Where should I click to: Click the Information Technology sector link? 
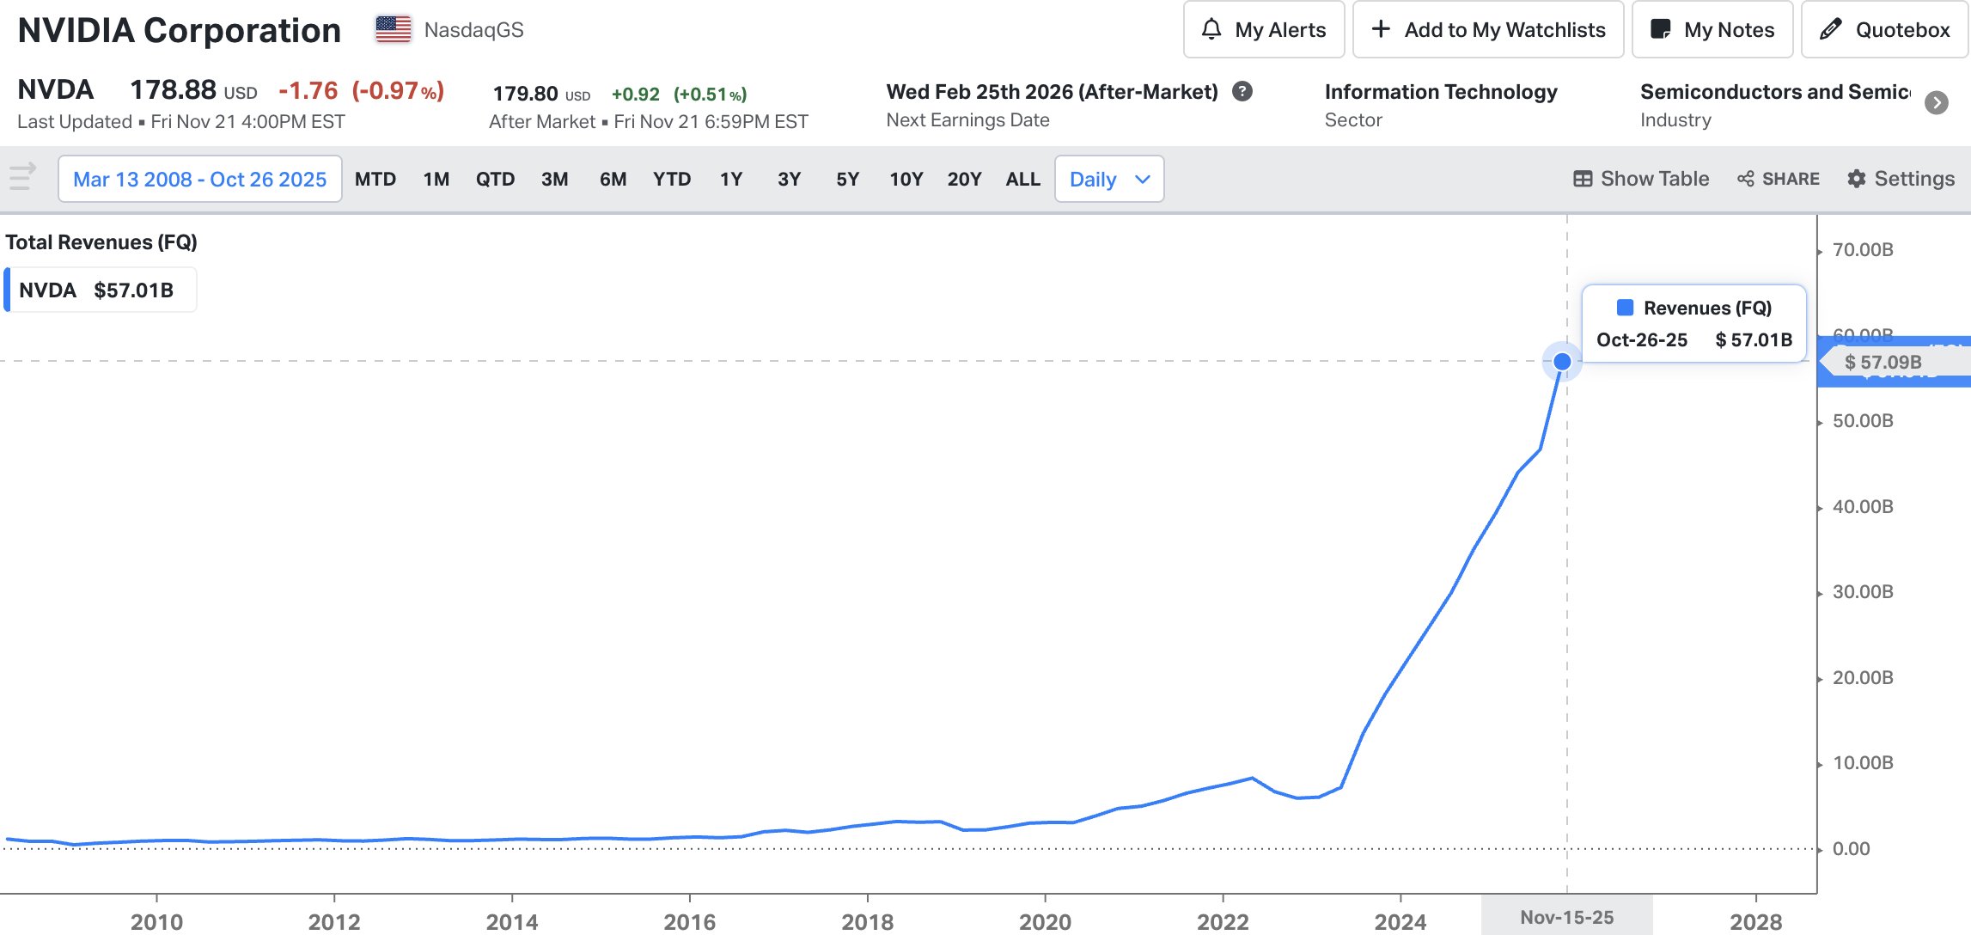point(1440,92)
